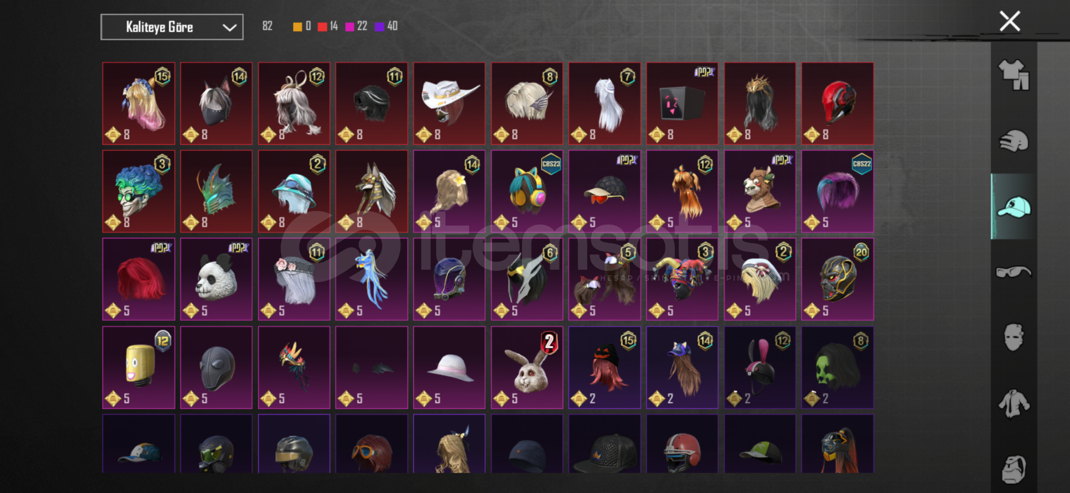This screenshot has height=493, width=1070.
Task: Select the helmet category icon in sidebar
Action: pos(1013,141)
